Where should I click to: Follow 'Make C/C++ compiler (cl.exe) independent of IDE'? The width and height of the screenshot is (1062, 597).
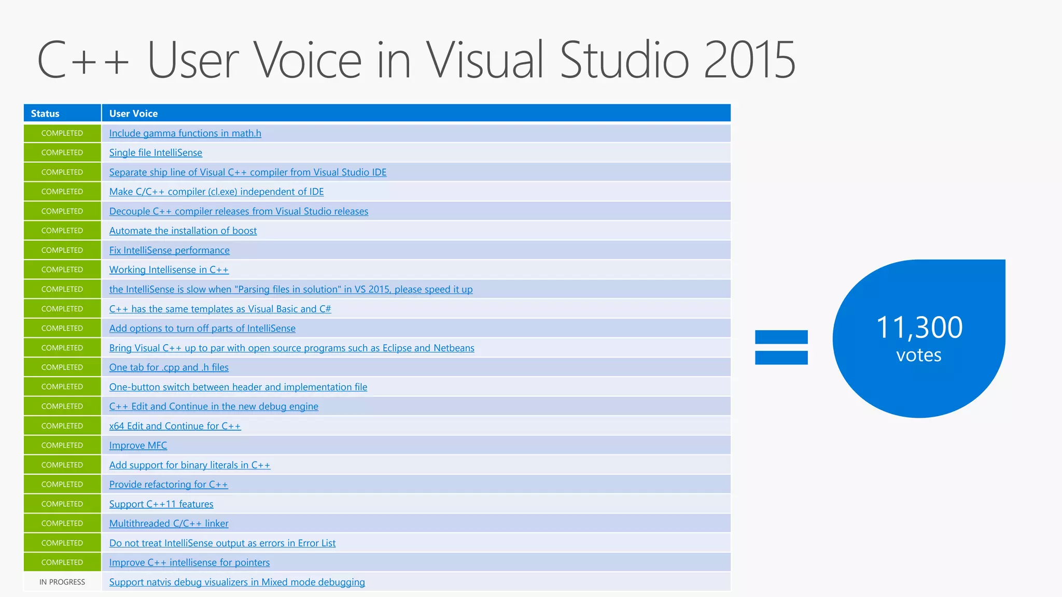tap(216, 192)
